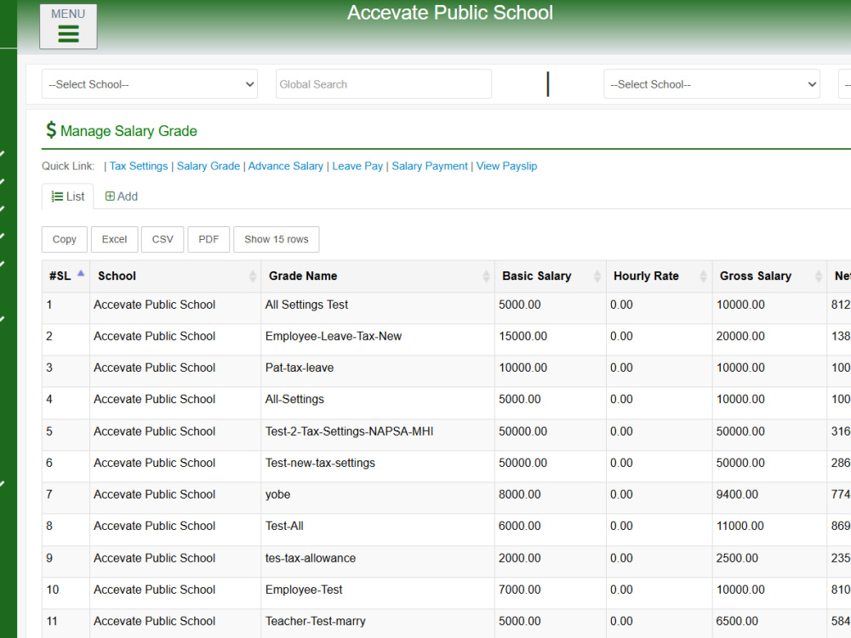The height and width of the screenshot is (638, 851).
Task: Switch to the List tab
Action: (x=68, y=197)
